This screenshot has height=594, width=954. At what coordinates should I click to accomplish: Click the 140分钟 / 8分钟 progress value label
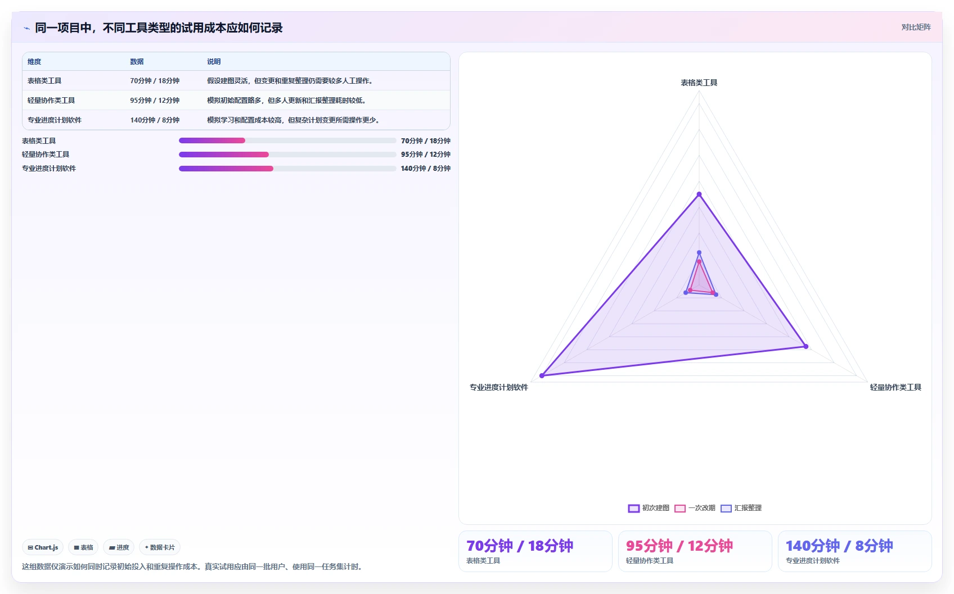(x=426, y=169)
